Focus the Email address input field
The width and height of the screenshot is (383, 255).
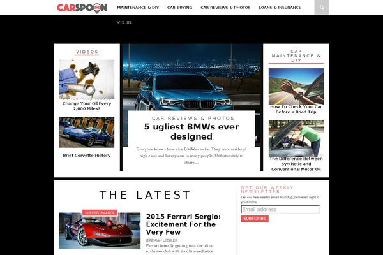tap(280, 209)
